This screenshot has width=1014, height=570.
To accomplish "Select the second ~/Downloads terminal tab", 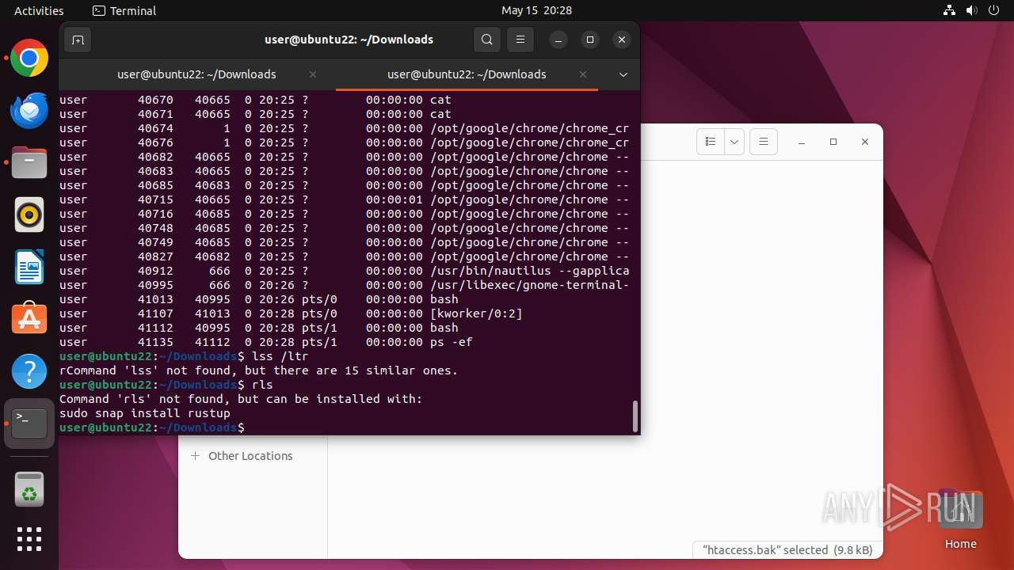I will click(467, 74).
